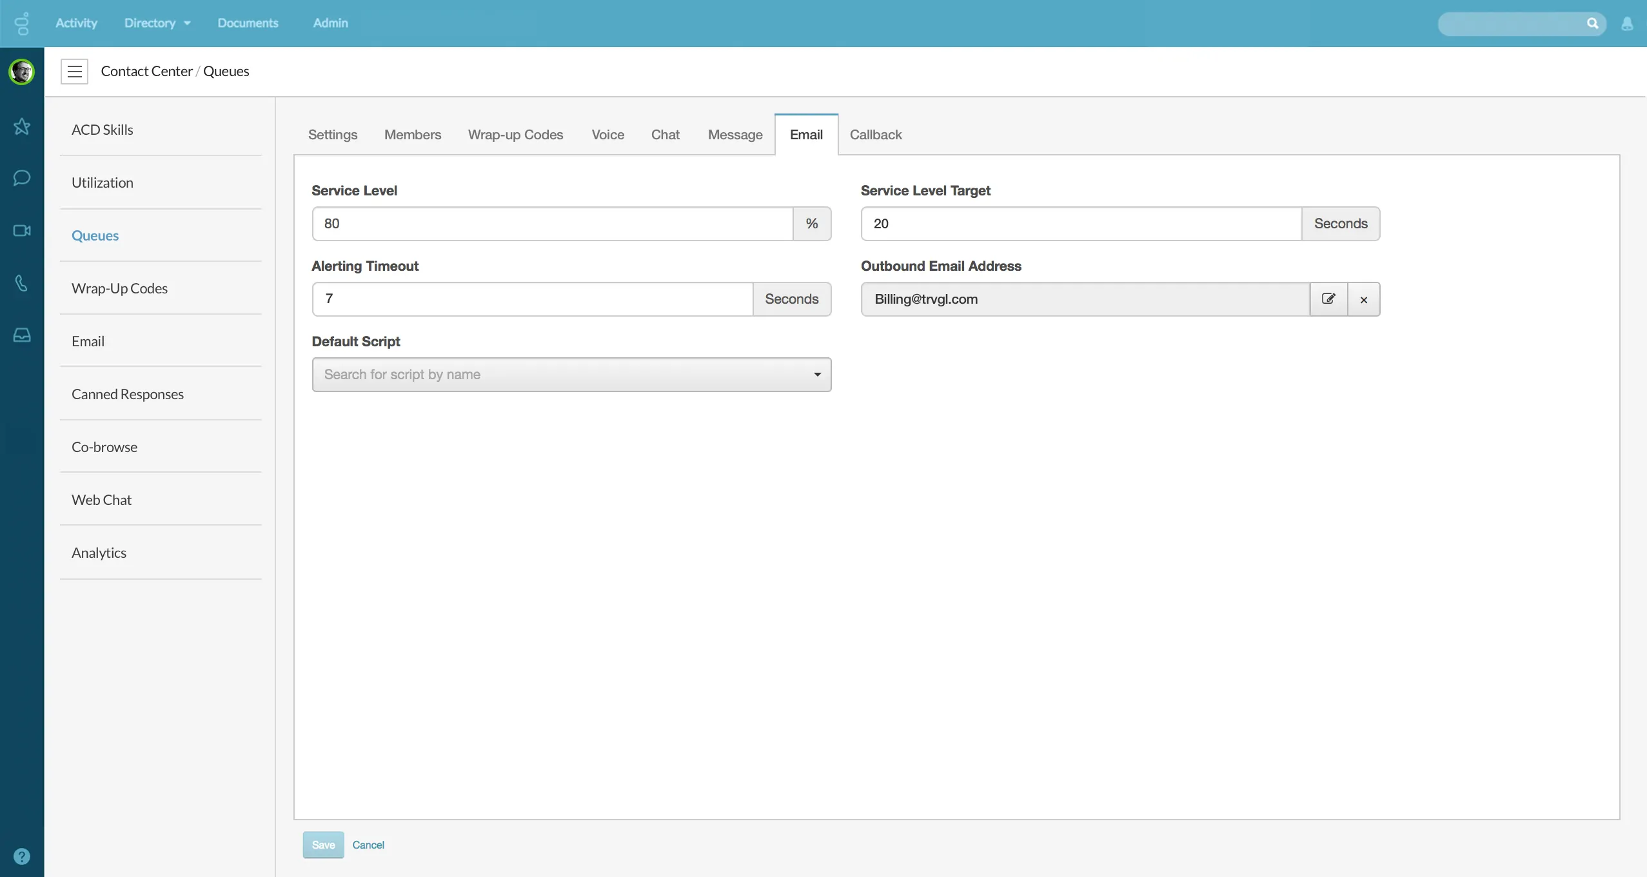Viewport: 1647px width, 877px height.
Task: Click the Service Level percentage field
Action: (x=553, y=224)
